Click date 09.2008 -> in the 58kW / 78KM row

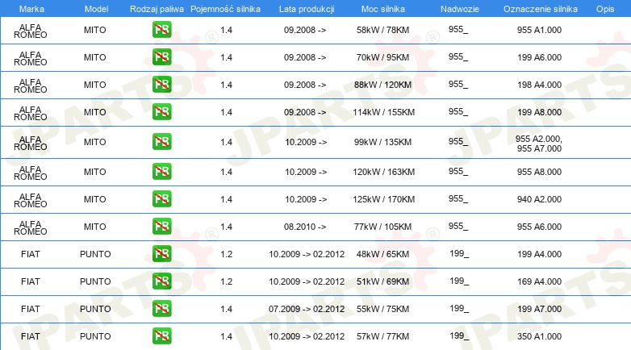pos(305,30)
